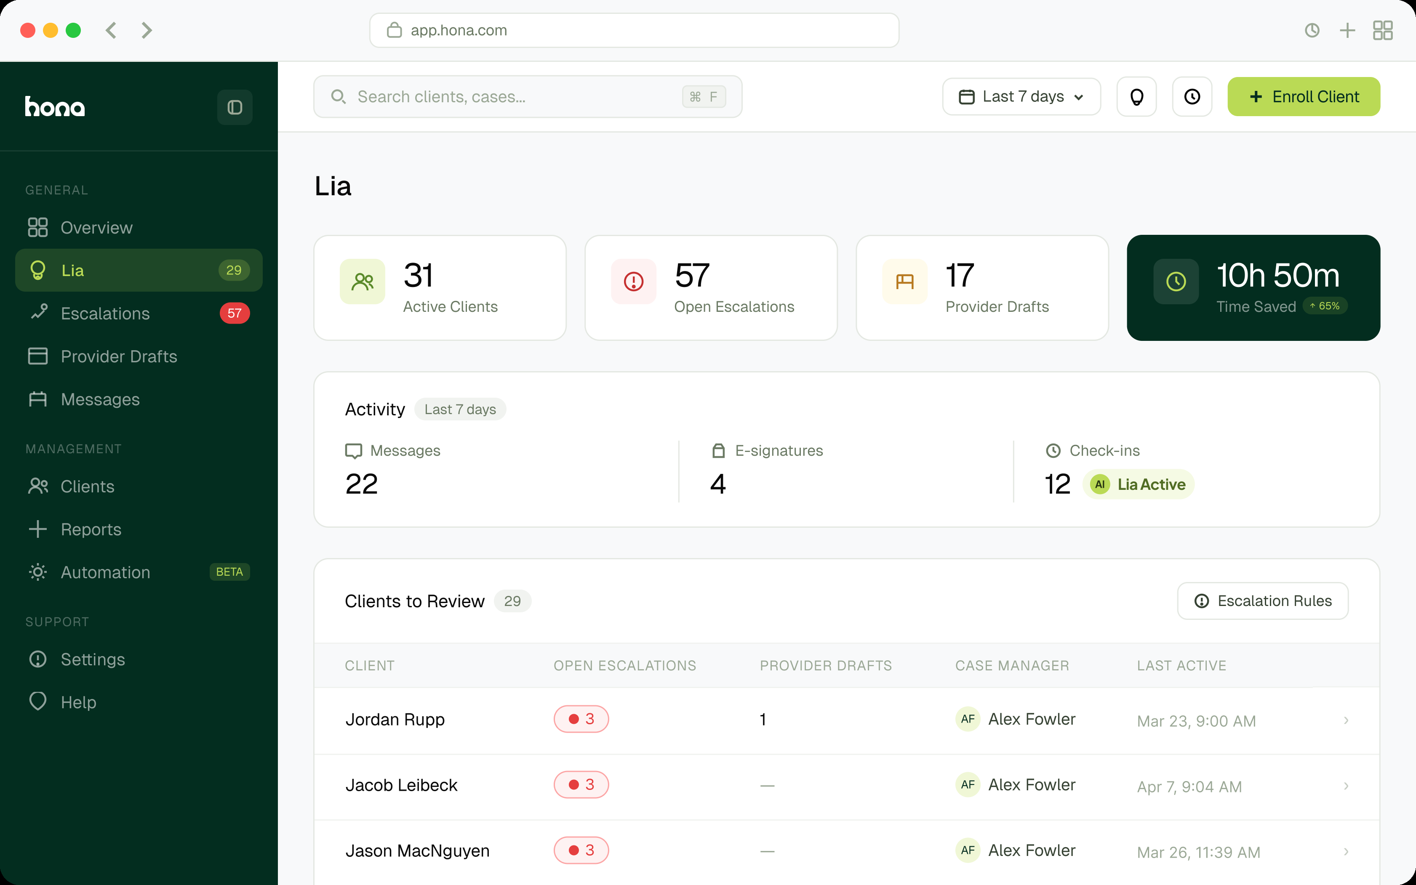This screenshot has width=1416, height=885.
Task: Click Jacob Leibeck's 3 escalations badge
Action: click(x=581, y=784)
